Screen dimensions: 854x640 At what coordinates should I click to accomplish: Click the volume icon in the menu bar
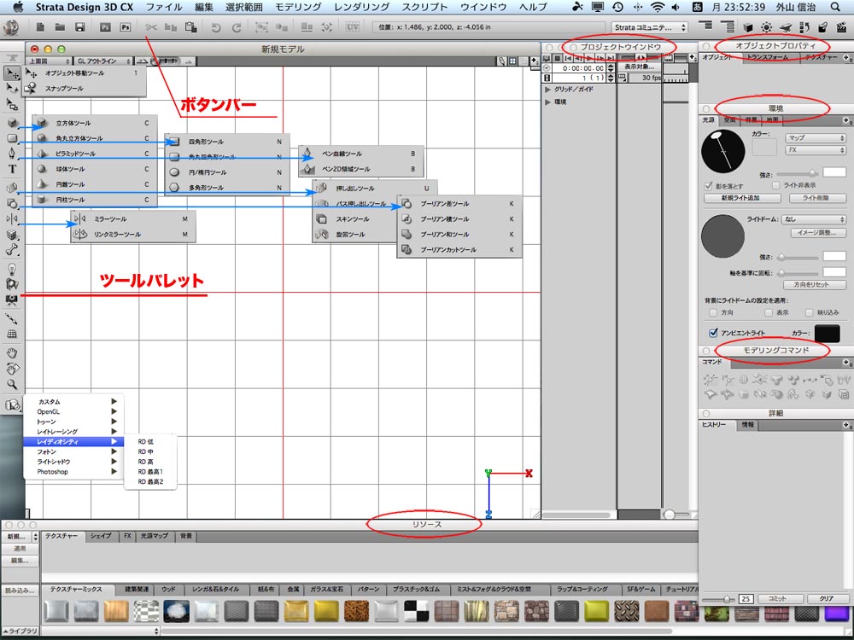click(x=676, y=7)
